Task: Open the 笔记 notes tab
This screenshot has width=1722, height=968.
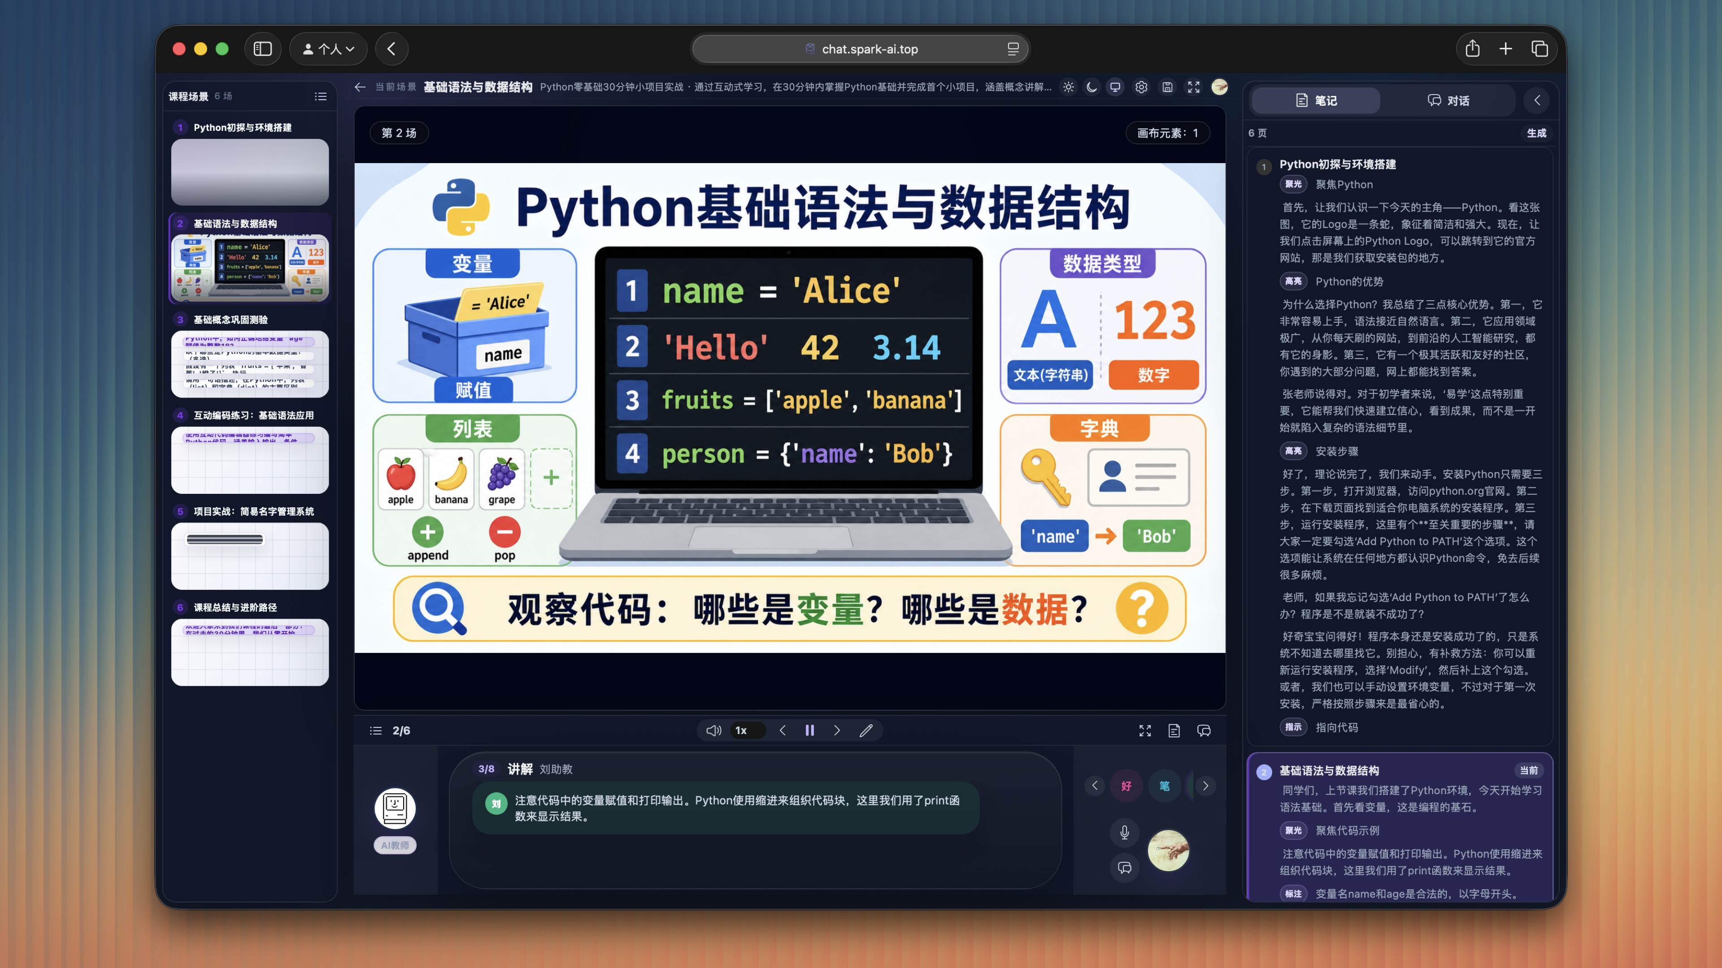Action: [1316, 100]
